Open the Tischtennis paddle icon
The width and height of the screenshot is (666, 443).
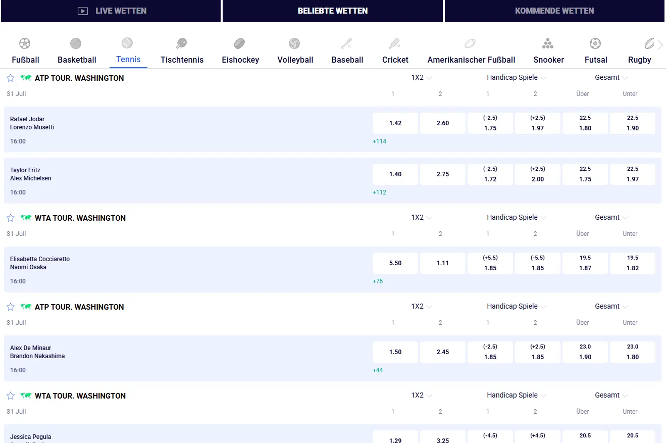click(181, 43)
